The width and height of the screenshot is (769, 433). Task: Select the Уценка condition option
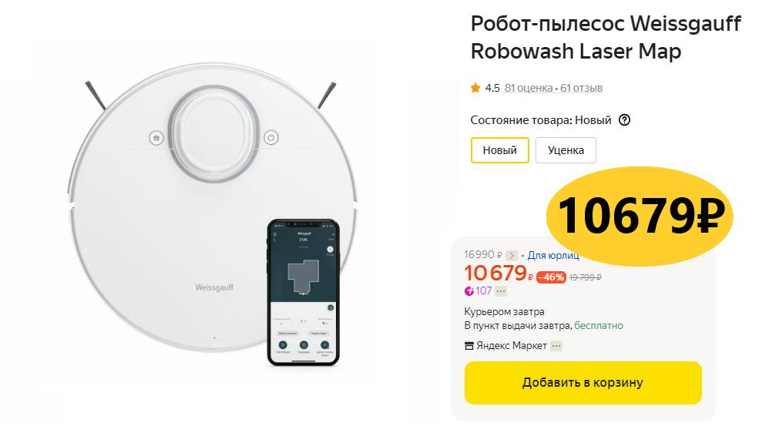click(x=566, y=150)
